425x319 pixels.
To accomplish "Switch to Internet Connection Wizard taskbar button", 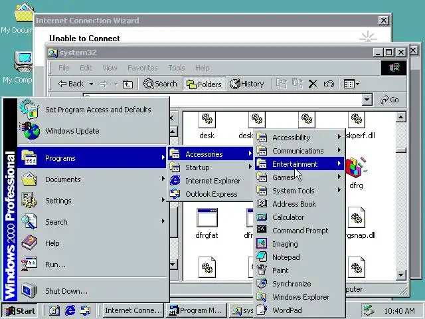I will click(133, 310).
